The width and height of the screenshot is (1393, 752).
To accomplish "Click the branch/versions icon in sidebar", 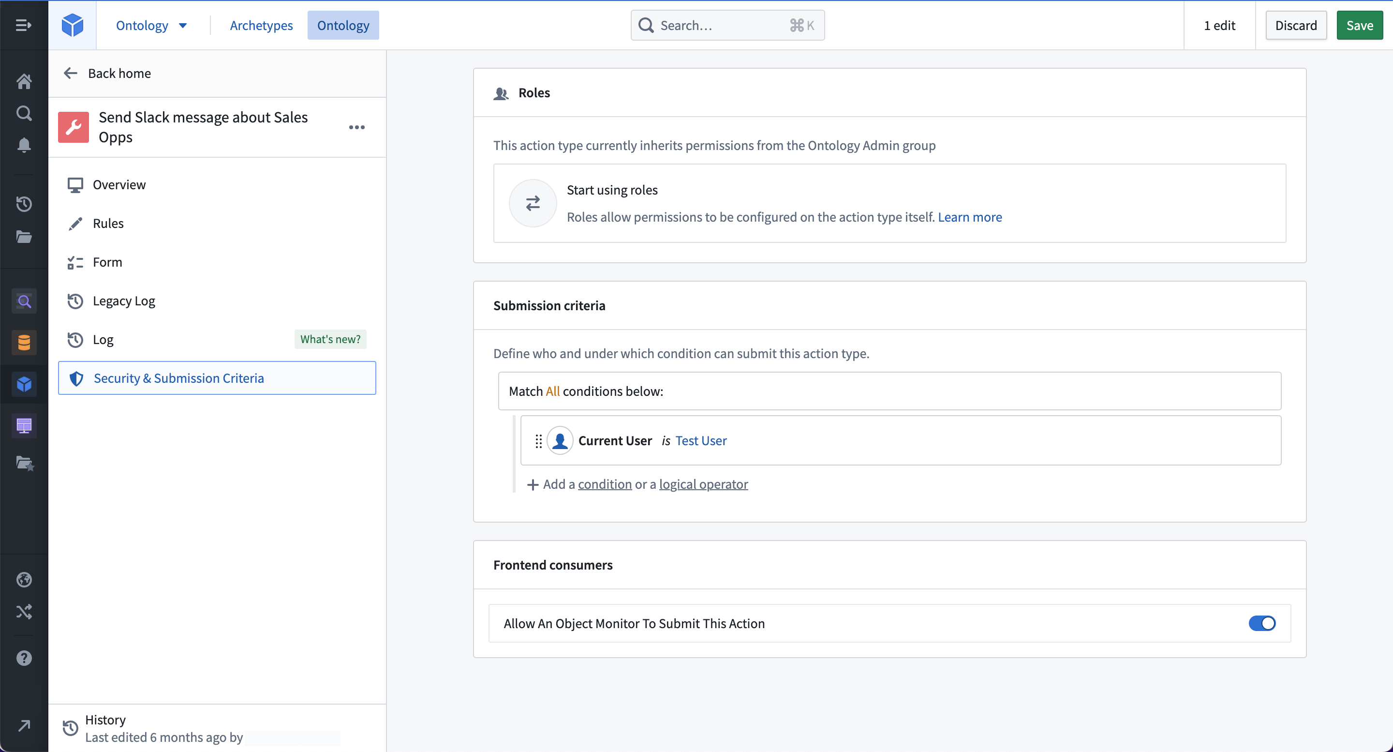I will 24,611.
